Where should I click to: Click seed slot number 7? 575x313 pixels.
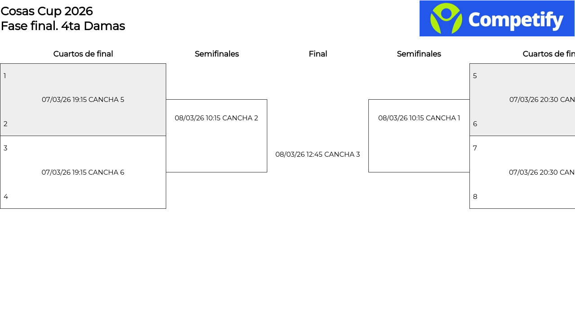pyautogui.click(x=475, y=148)
